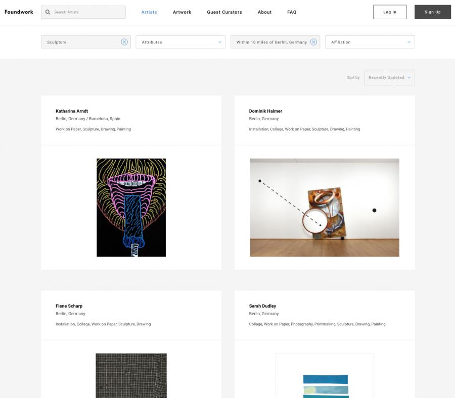Click the search magnifying glass icon
455x398 pixels.
[47, 11]
